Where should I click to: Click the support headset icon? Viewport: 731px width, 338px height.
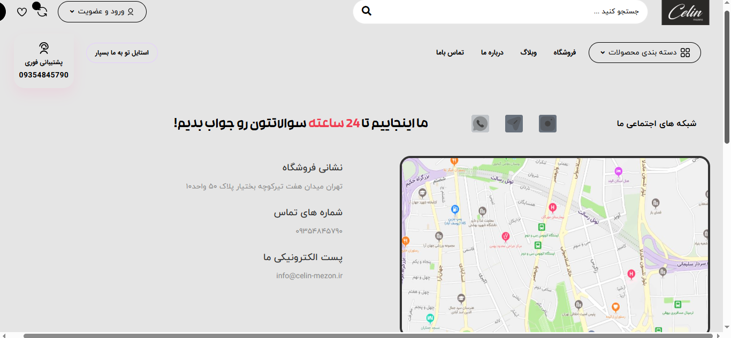point(44,48)
